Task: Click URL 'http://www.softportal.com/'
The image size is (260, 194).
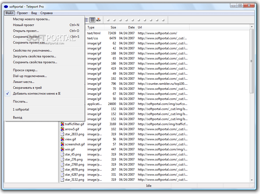Action: pos(157,33)
